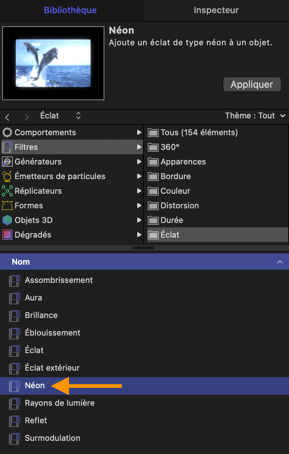This screenshot has height=454, width=289.
Task: Click the Comportements gear icon
Action: [x=7, y=132]
